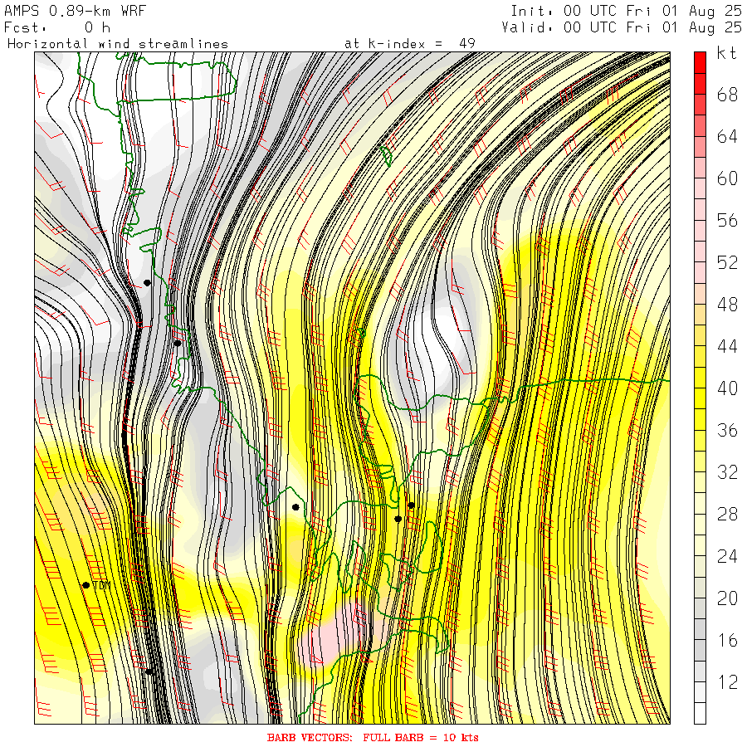Click the "Valid: 00 UTC Fri 01 Aug 25" line
Screen dimensions: 747x747
pyautogui.click(x=622, y=27)
